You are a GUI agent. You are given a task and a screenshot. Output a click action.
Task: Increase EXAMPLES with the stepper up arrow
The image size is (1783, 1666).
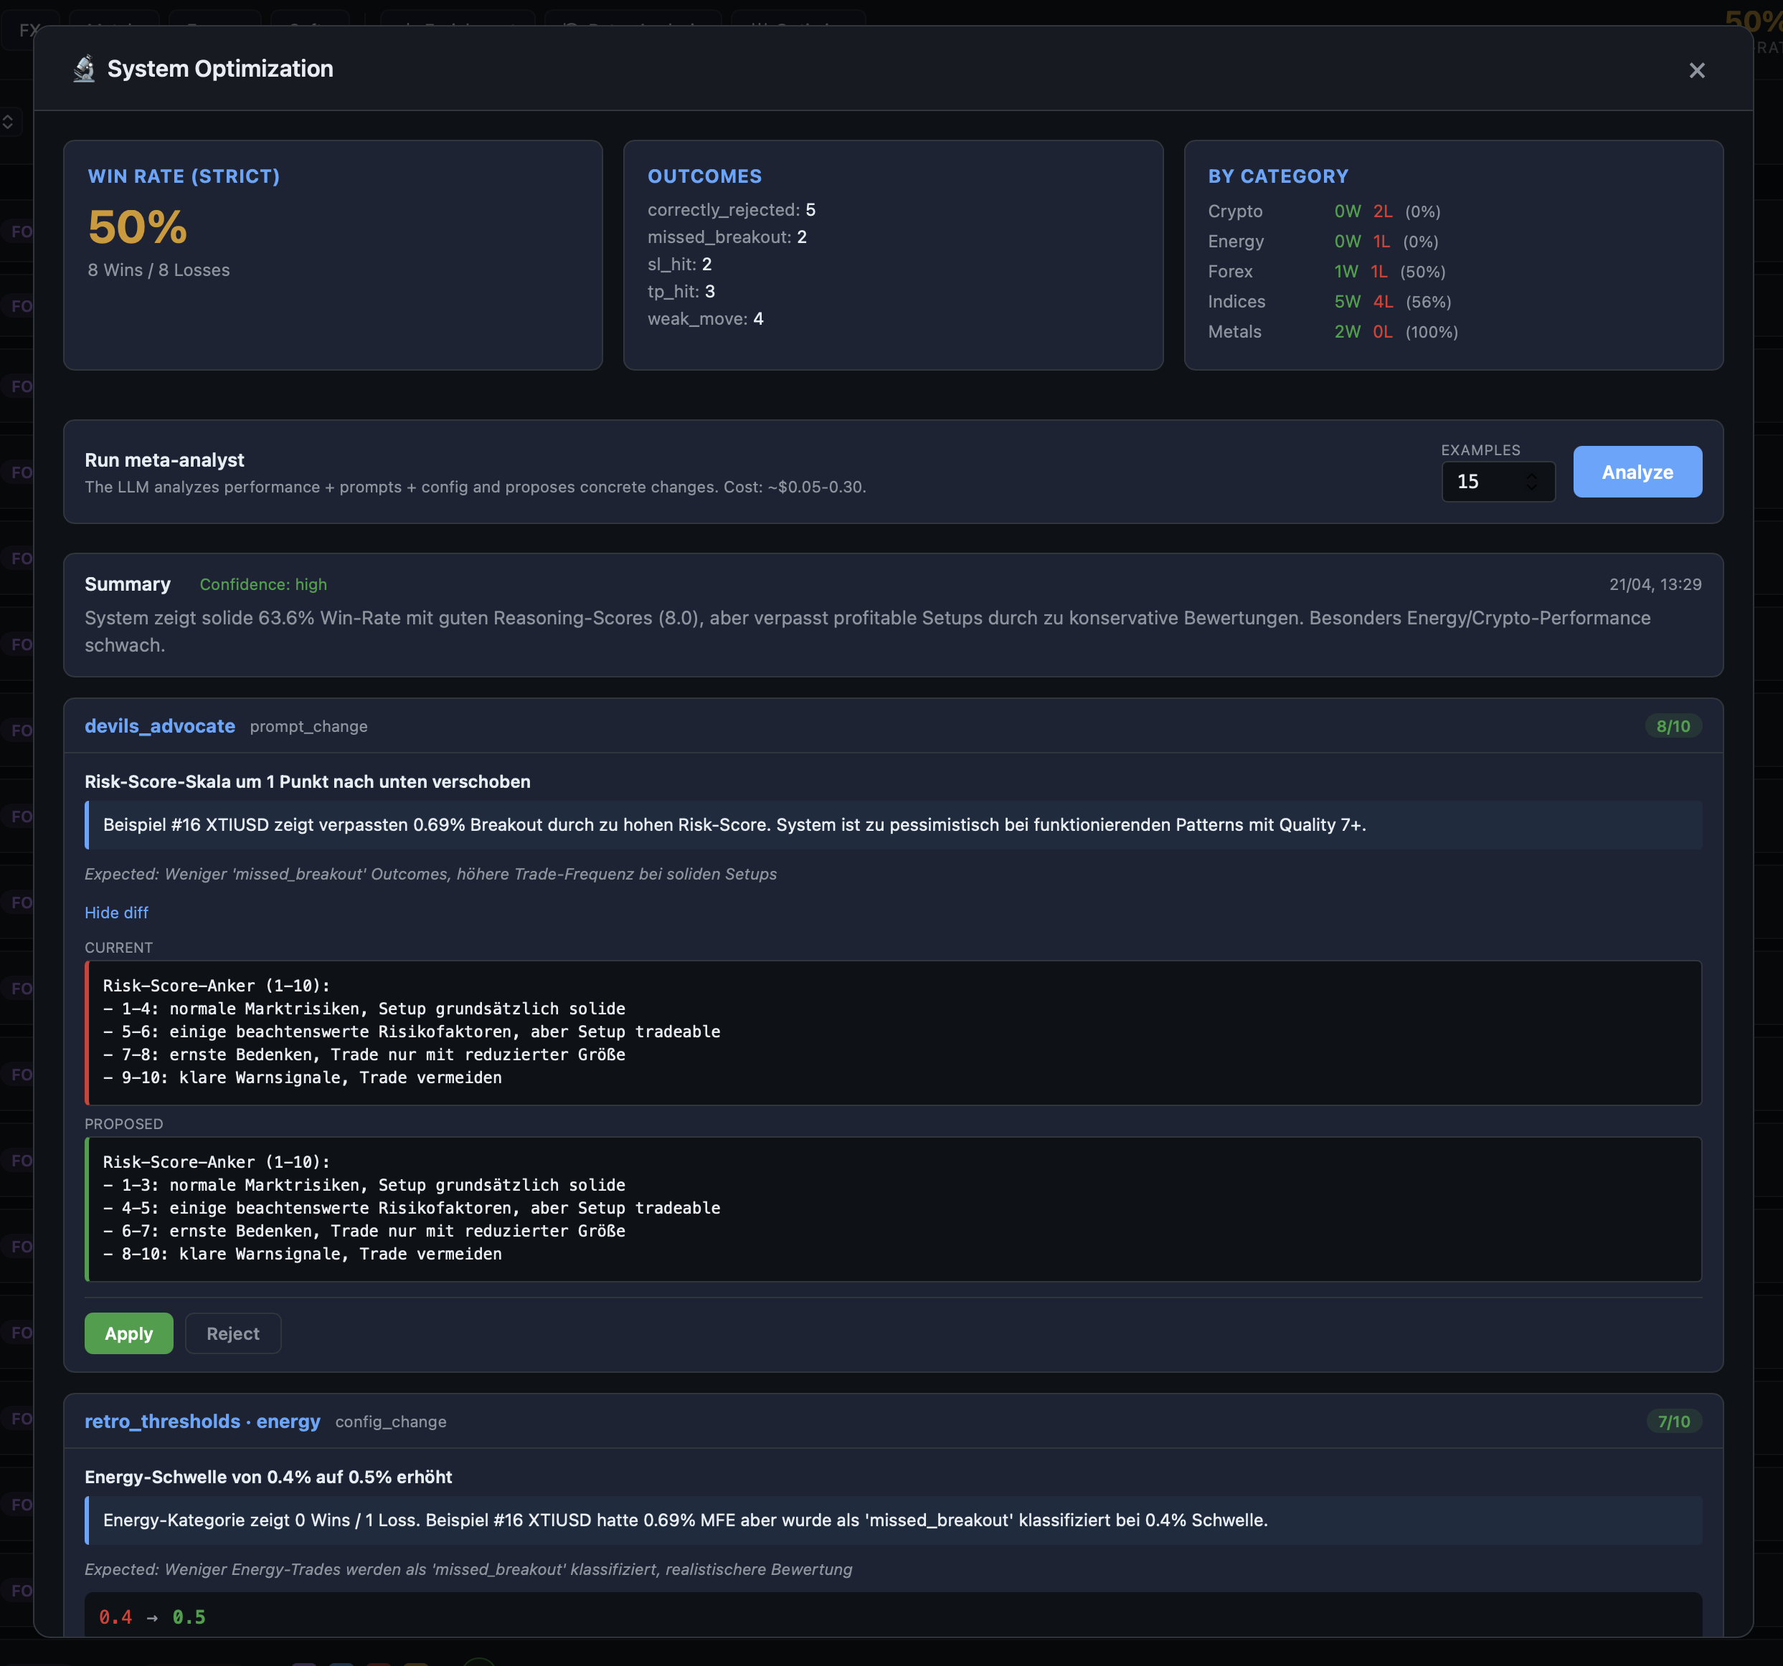(1532, 475)
